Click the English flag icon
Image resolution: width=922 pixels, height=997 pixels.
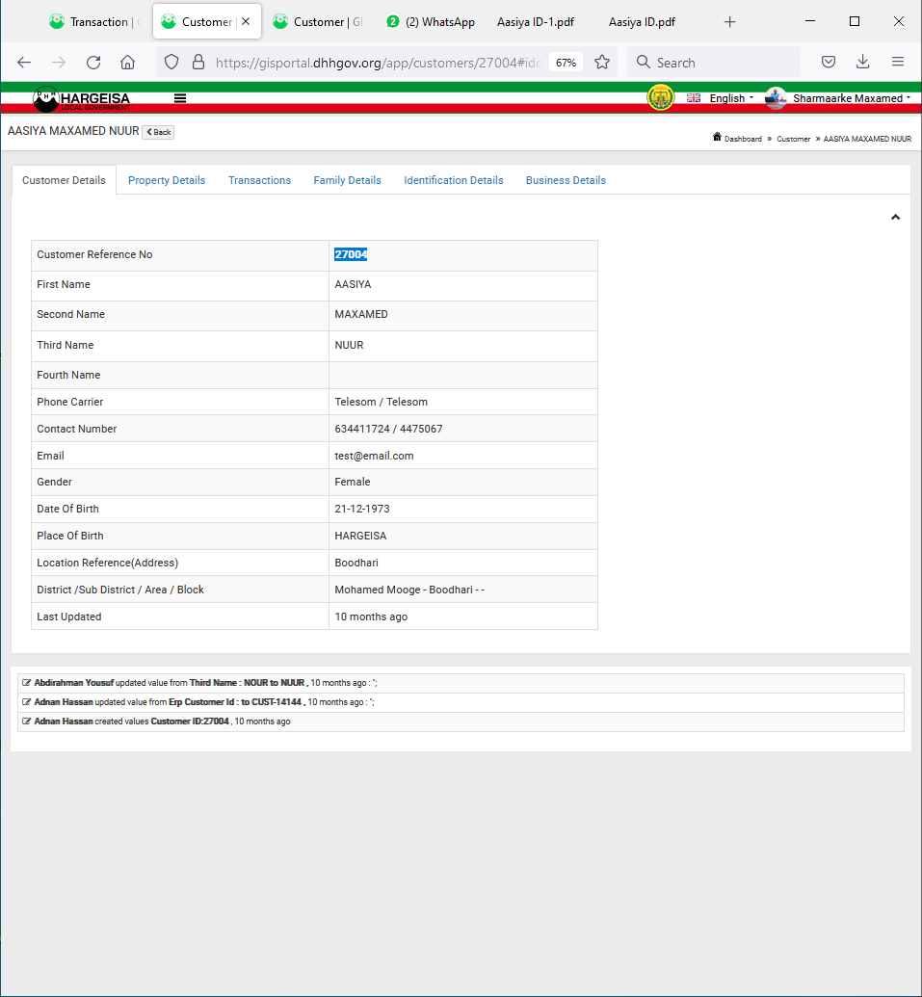pos(694,98)
